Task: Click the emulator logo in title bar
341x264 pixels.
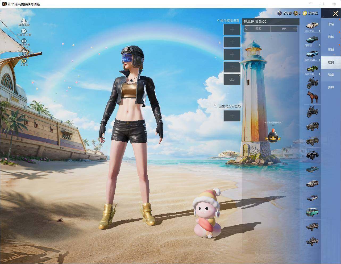Action: click(4, 4)
